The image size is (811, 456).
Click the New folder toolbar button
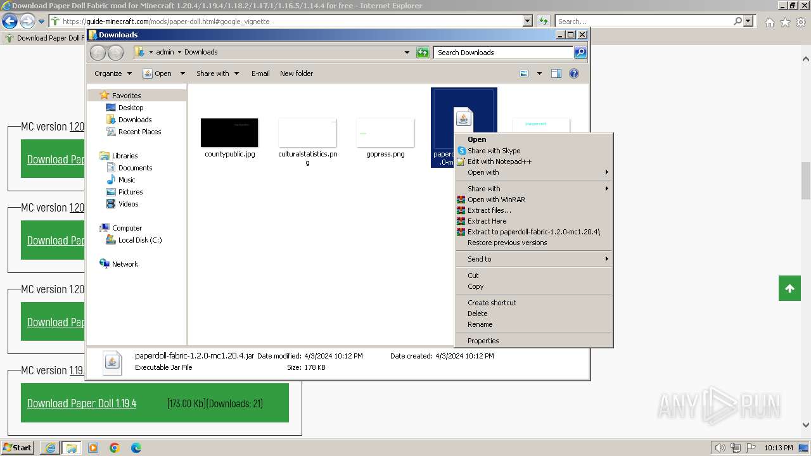297,73
